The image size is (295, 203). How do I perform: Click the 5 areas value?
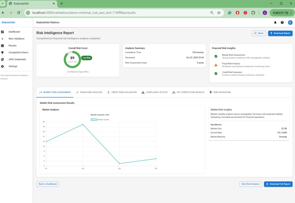pyautogui.click(x=200, y=63)
